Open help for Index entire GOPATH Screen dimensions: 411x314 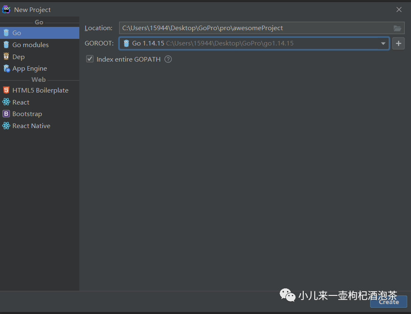tap(168, 59)
